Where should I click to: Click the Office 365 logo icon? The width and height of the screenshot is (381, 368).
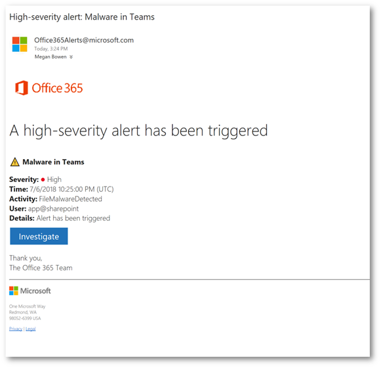22,87
